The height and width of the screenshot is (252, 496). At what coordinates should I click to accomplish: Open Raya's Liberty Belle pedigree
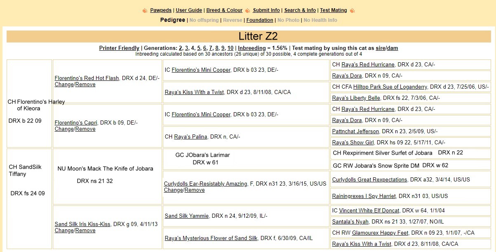click(x=356, y=98)
